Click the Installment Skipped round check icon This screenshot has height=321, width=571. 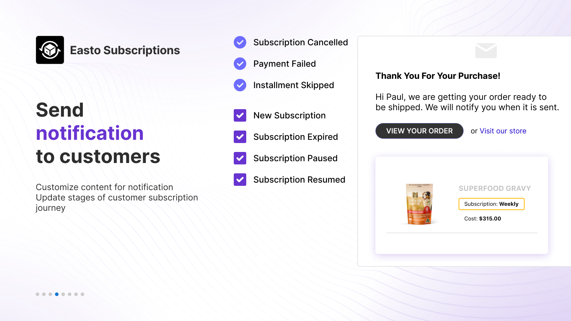point(240,85)
